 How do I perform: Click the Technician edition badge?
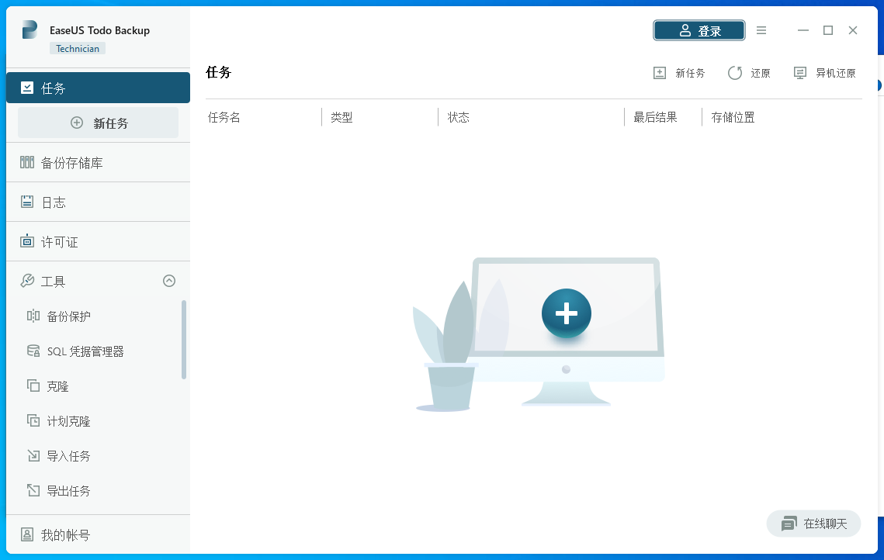[78, 48]
